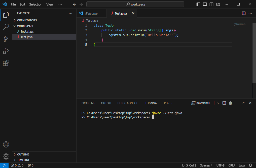Change encoding via UTF-8 status
The image size is (256, 168).
[221, 165]
